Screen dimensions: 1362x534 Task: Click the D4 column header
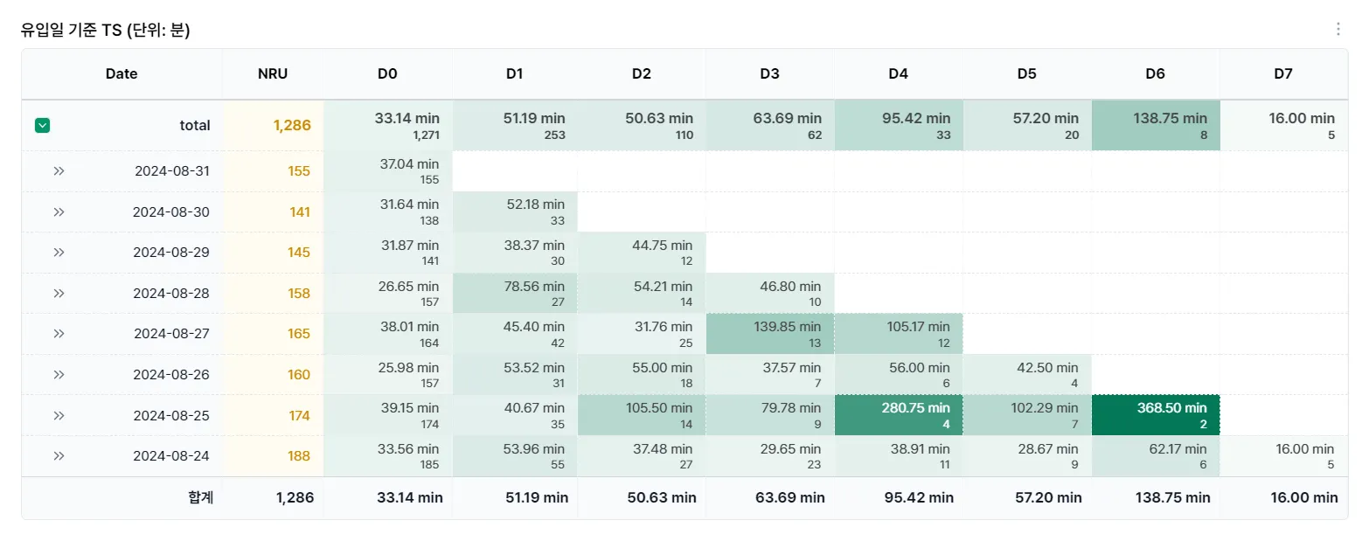898,74
